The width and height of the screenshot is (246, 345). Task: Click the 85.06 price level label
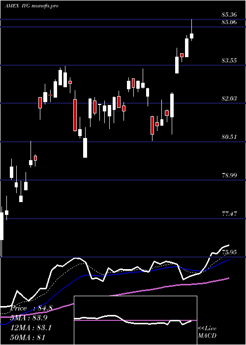point(229,22)
